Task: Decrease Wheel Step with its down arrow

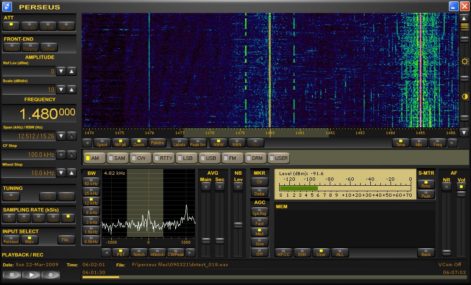Action: coord(61,173)
